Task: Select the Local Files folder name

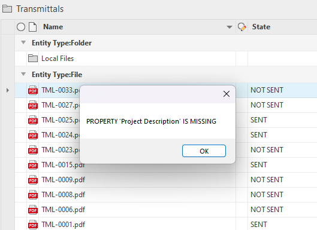Action: pos(58,59)
